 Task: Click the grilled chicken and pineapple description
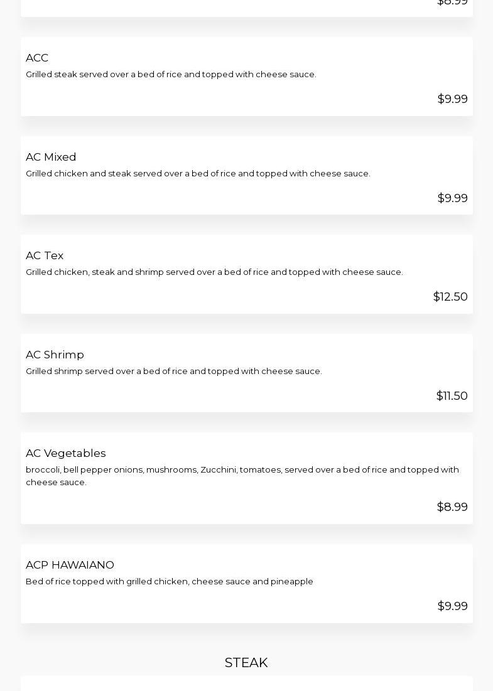[170, 582]
